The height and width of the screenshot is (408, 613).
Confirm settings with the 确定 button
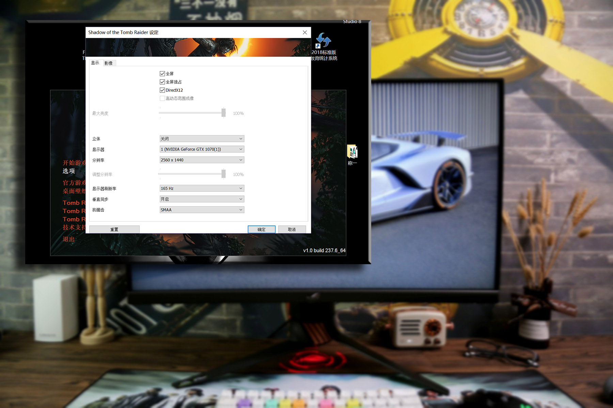coord(261,230)
